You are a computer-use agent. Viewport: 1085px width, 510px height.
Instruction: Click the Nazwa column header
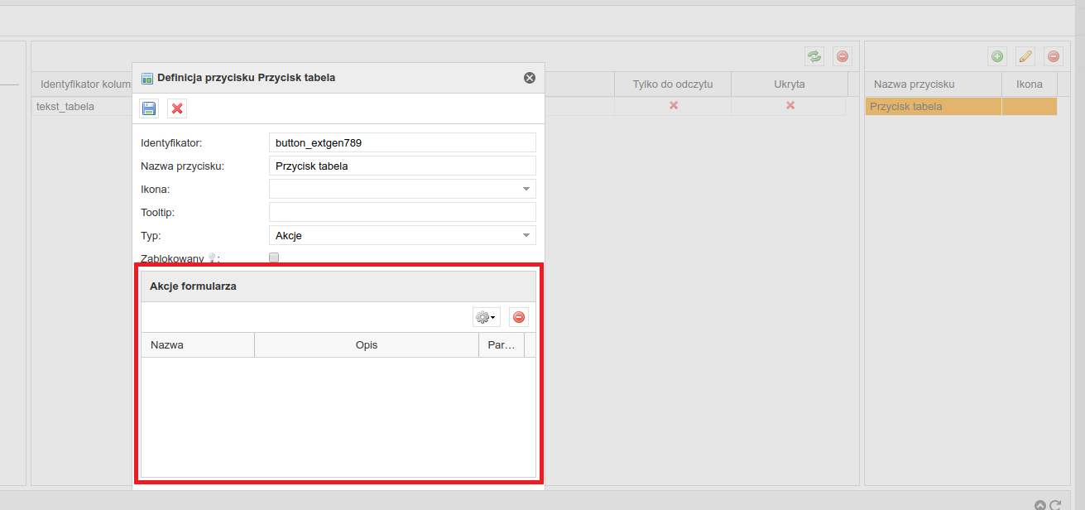(198, 345)
